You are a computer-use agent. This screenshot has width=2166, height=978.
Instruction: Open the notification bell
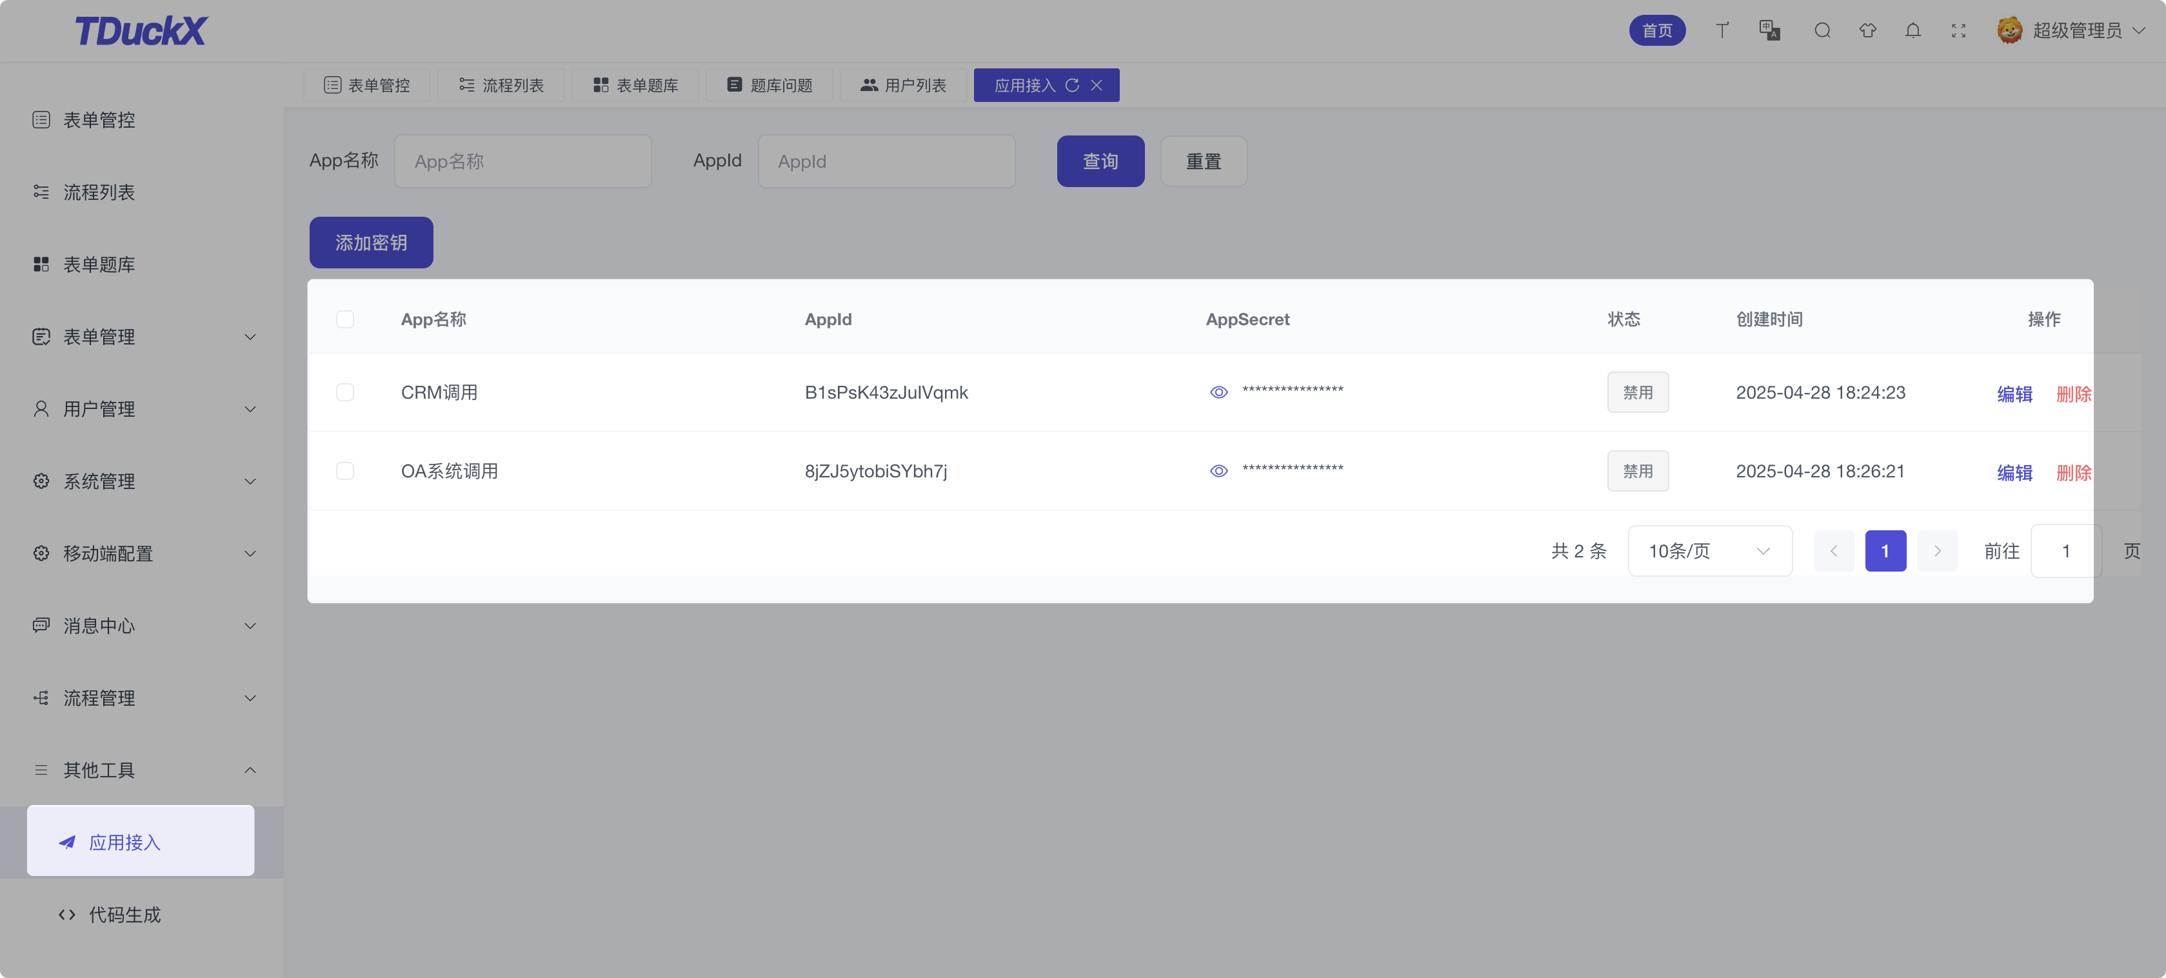tap(1913, 31)
